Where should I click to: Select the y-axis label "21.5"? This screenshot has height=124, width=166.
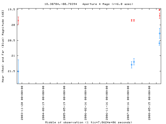11,71
